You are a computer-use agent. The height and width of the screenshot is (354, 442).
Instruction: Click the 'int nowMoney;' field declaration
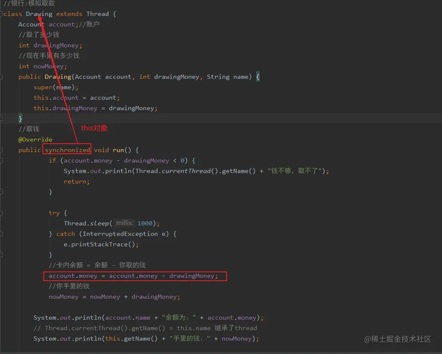[43, 66]
